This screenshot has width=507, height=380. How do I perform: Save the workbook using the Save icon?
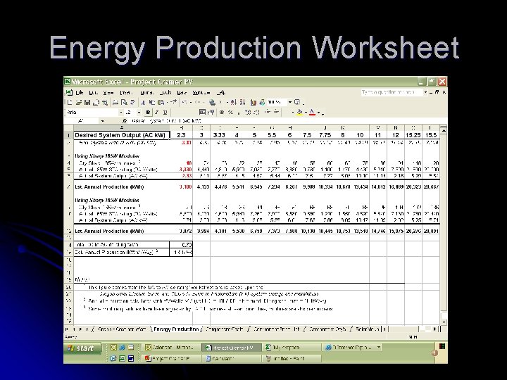87,103
